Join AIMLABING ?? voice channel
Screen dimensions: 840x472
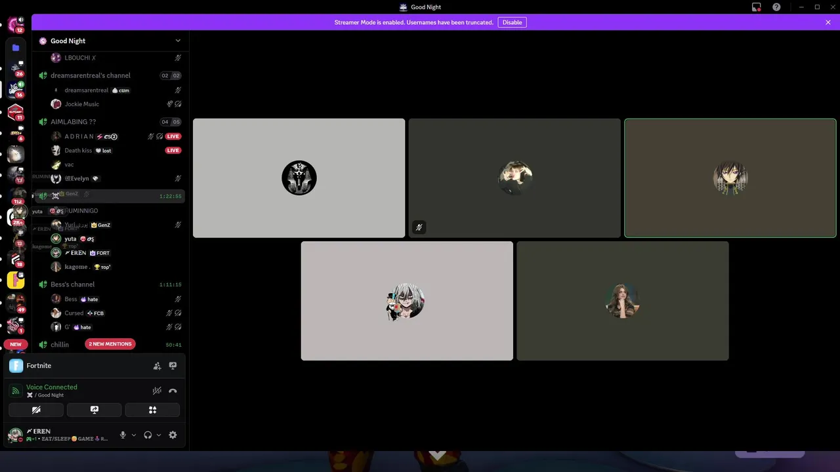(110, 122)
